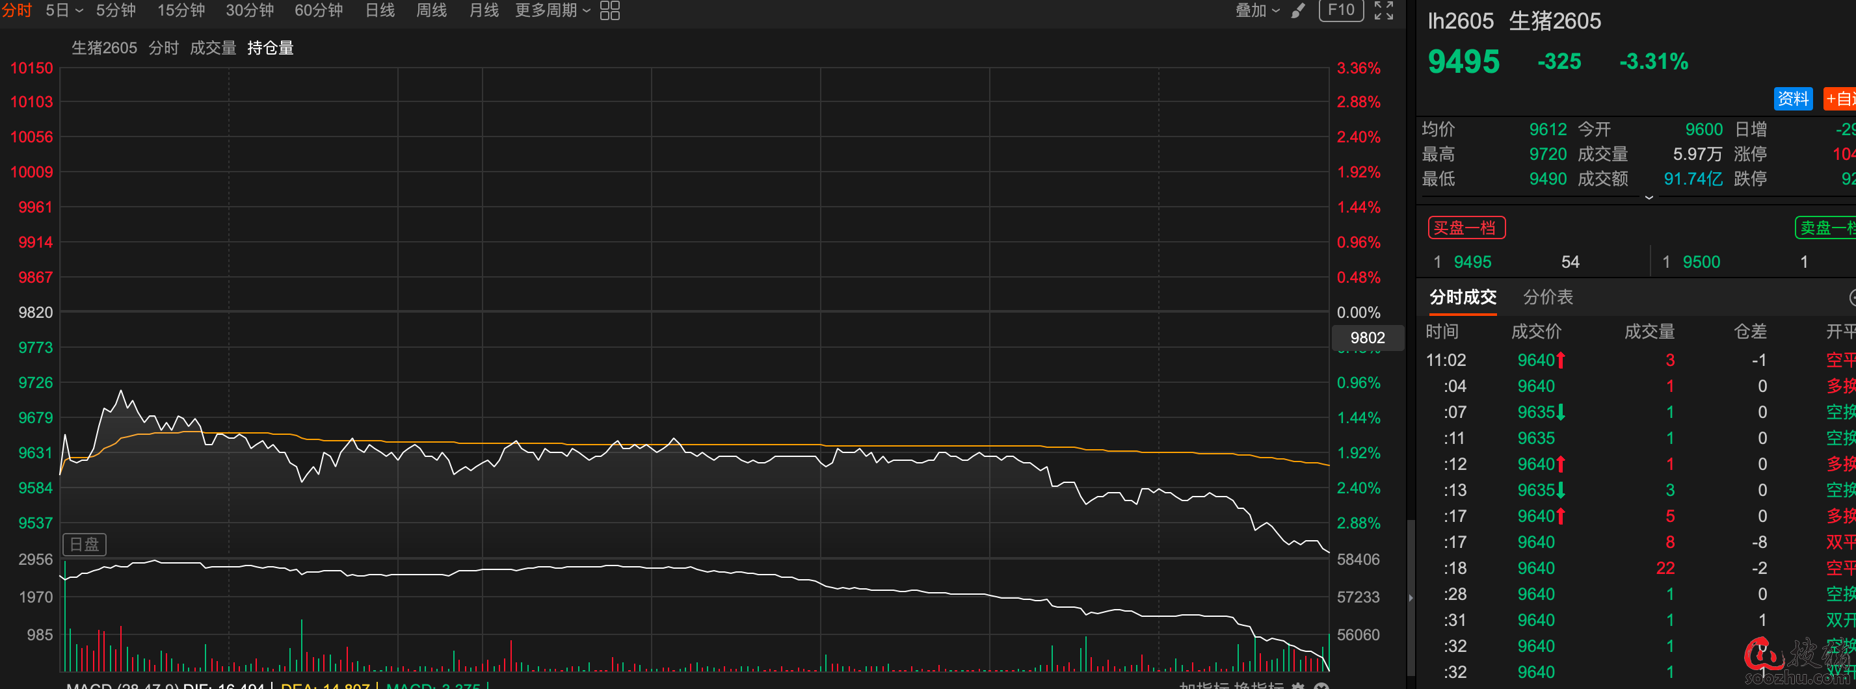
Task: Toggle the 成交量 volume display
Action: (213, 48)
